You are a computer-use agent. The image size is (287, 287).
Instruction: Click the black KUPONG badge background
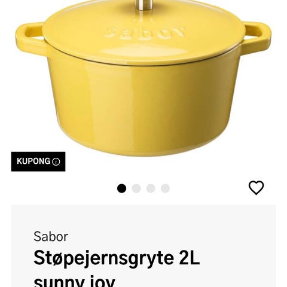38,161
